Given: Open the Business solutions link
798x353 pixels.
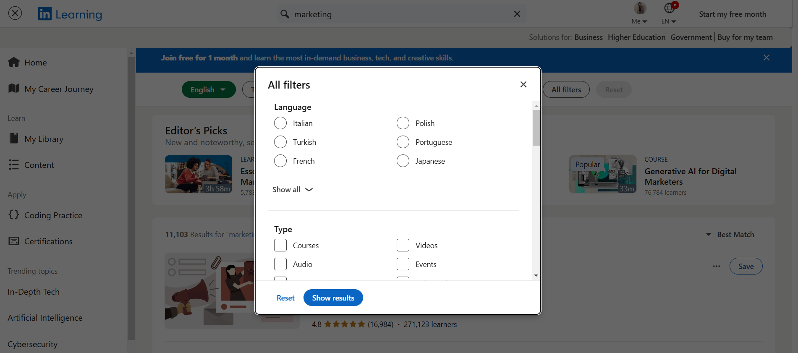Looking at the screenshot, I should pos(589,37).
